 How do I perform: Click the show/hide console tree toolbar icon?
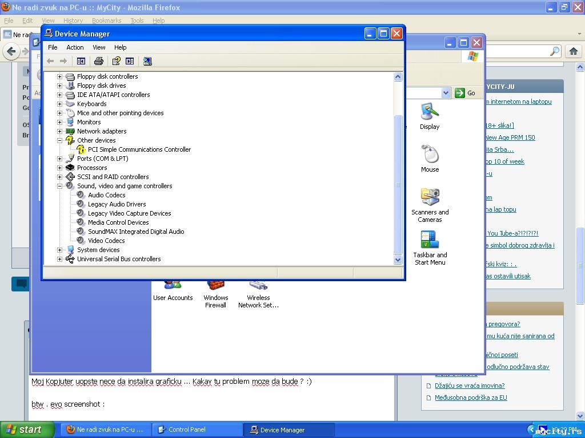click(x=81, y=61)
